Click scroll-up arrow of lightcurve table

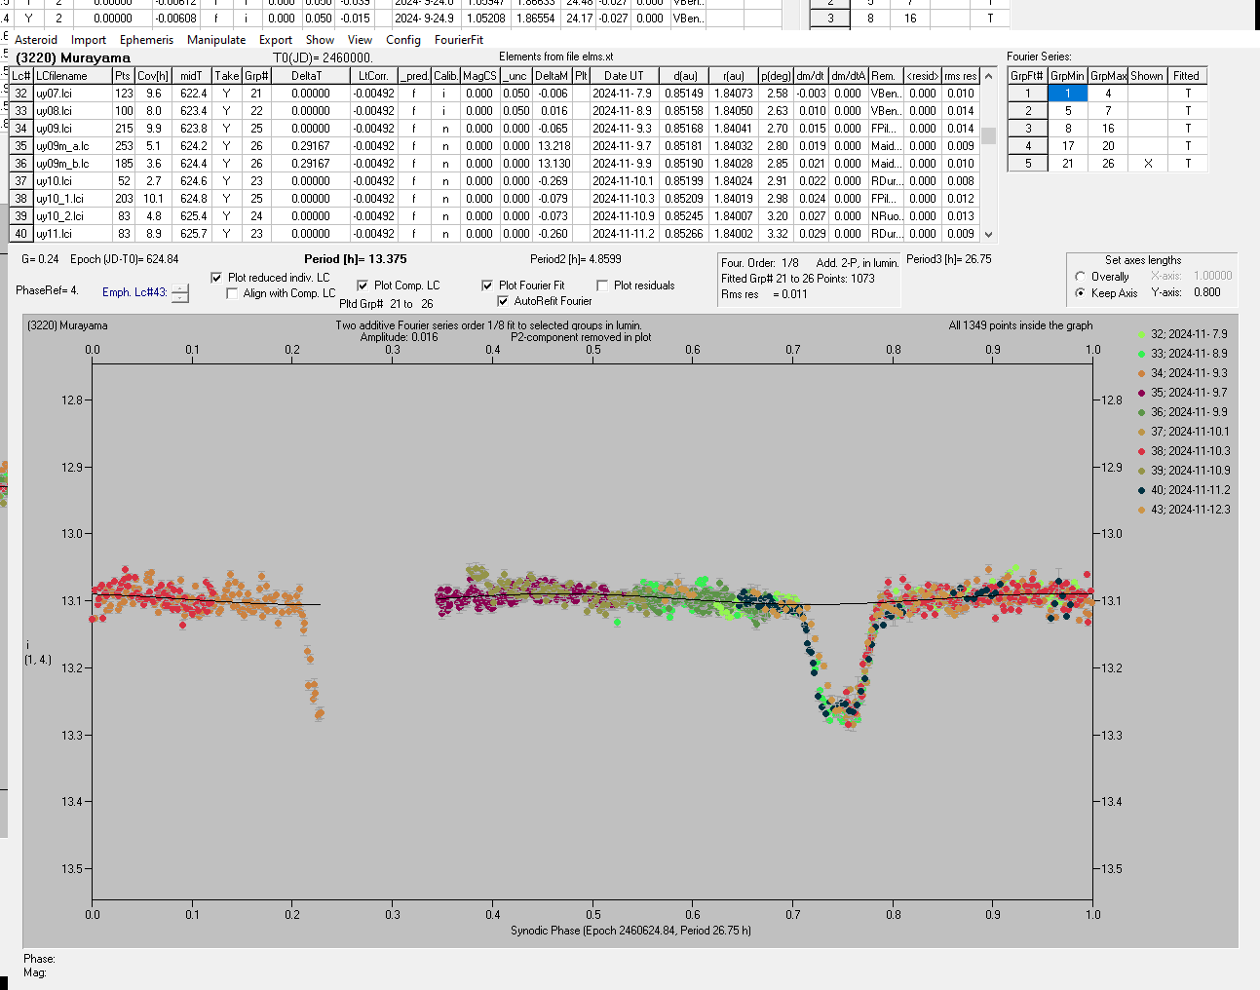[989, 76]
